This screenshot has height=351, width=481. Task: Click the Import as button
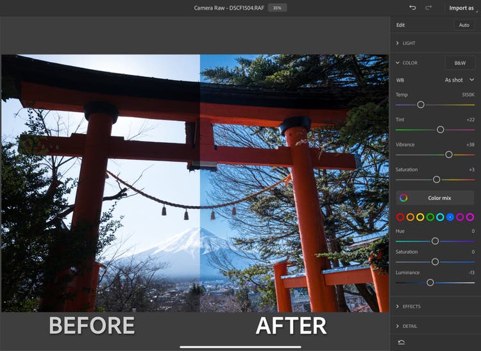[461, 8]
